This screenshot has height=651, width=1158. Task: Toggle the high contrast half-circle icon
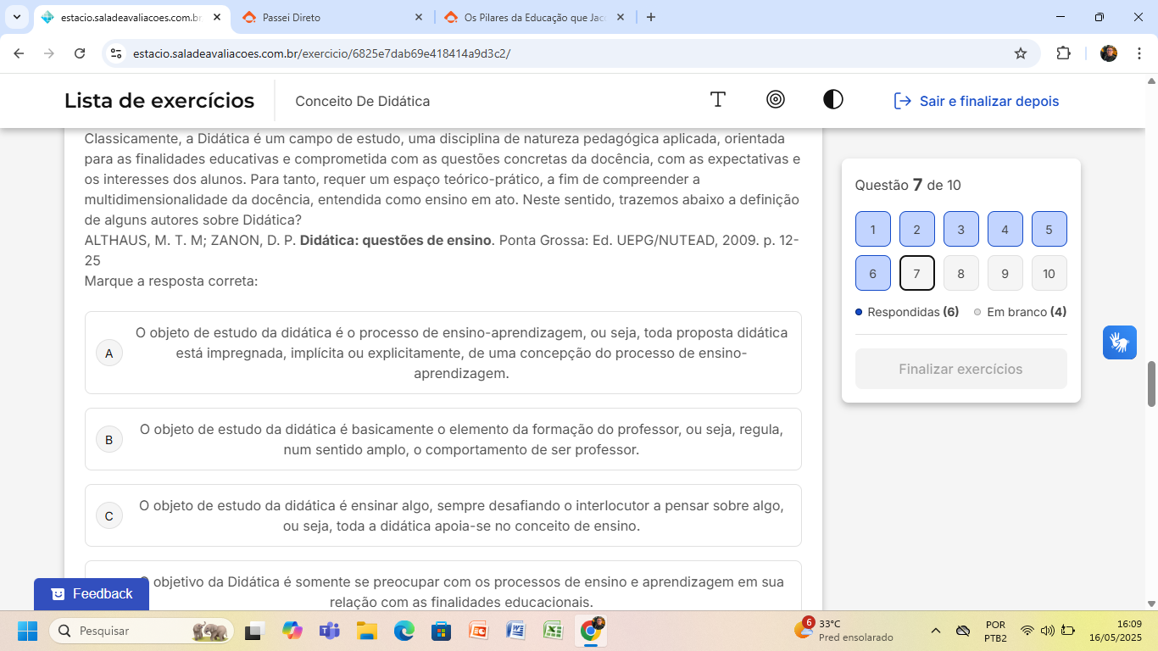[x=832, y=100]
